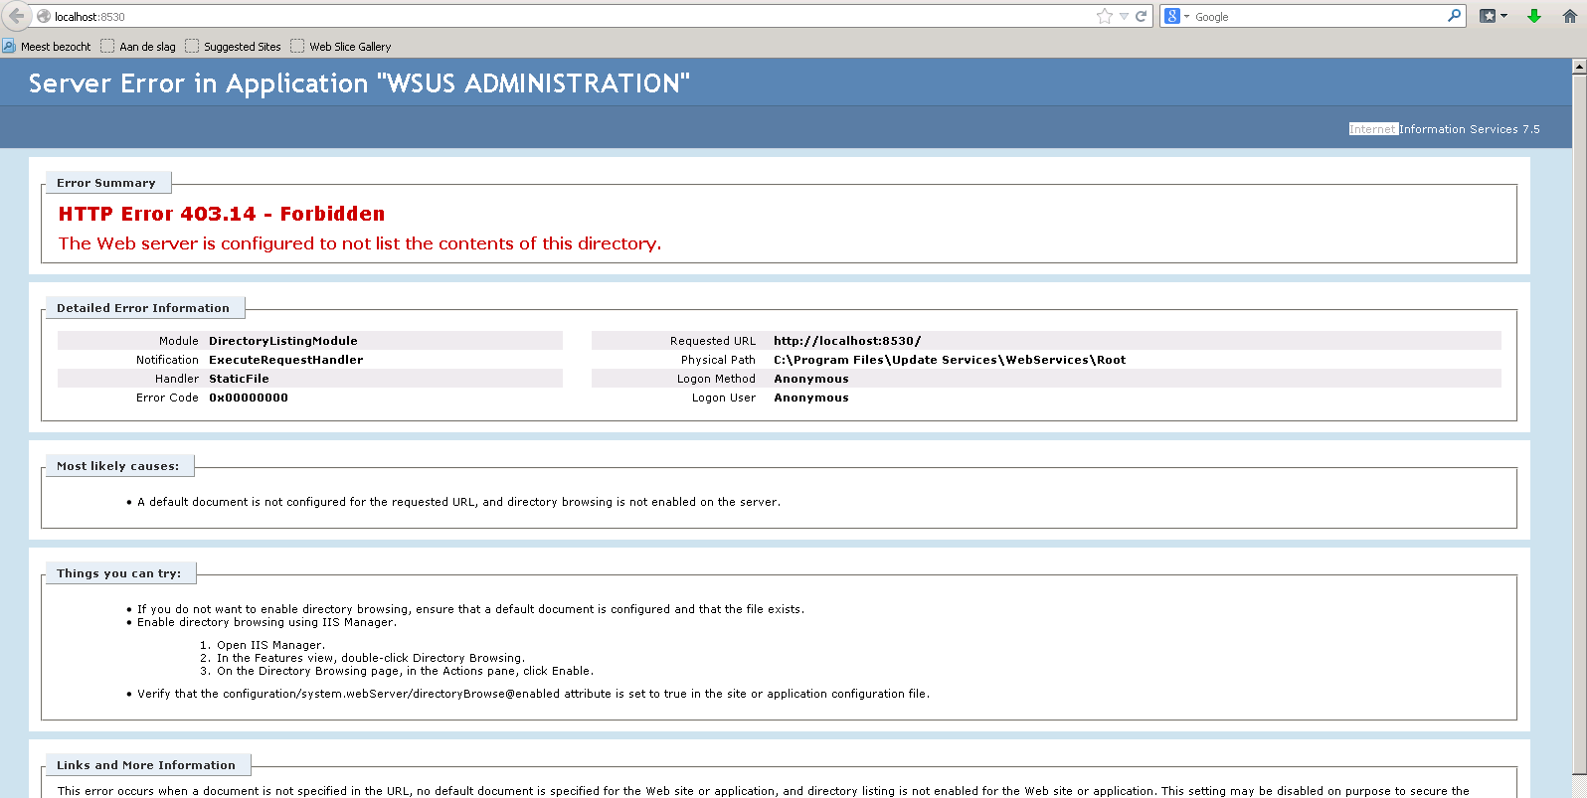Open downloads with the green arrow

pyautogui.click(x=1534, y=16)
